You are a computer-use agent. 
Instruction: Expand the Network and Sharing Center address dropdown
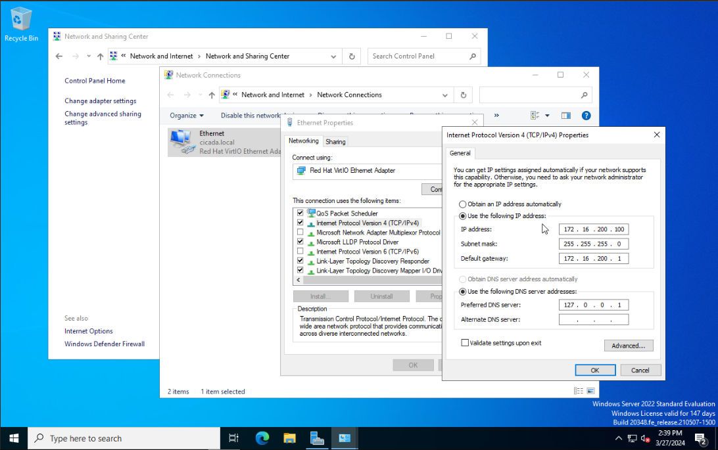tap(333, 56)
